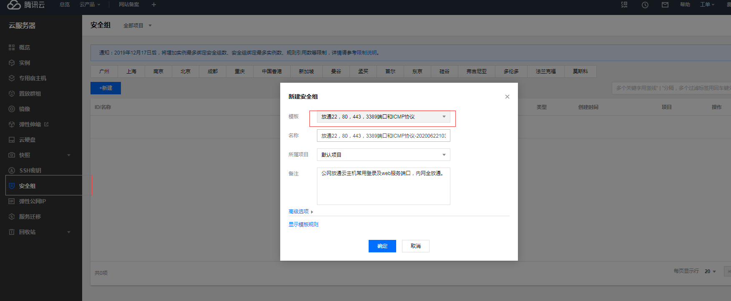Confirm with the 确定 button
Screen dimensions: 731x301
point(382,246)
